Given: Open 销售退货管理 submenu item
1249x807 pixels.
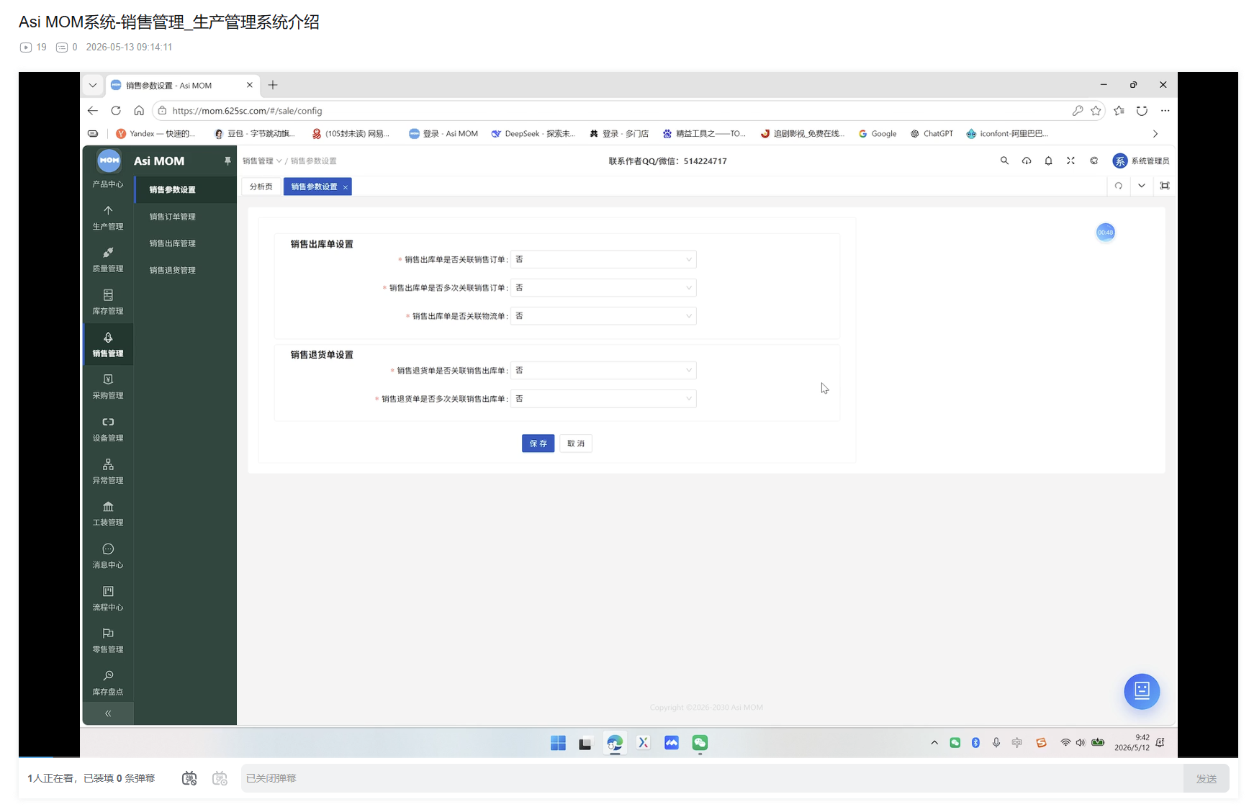Looking at the screenshot, I should pos(185,270).
